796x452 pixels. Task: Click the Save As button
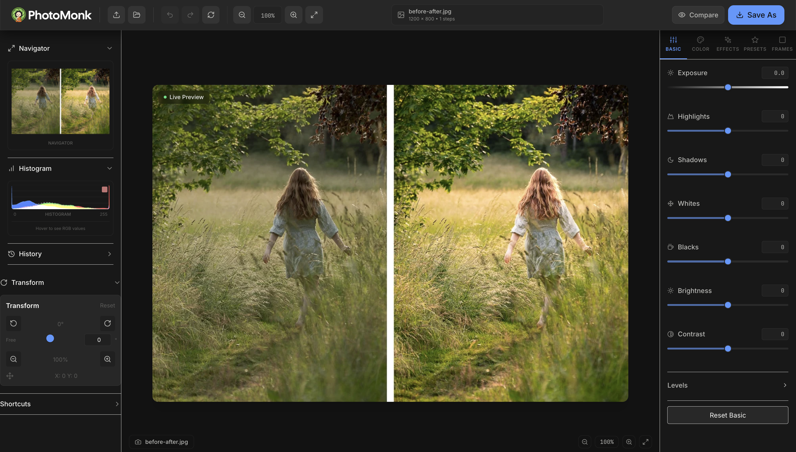[756, 15]
